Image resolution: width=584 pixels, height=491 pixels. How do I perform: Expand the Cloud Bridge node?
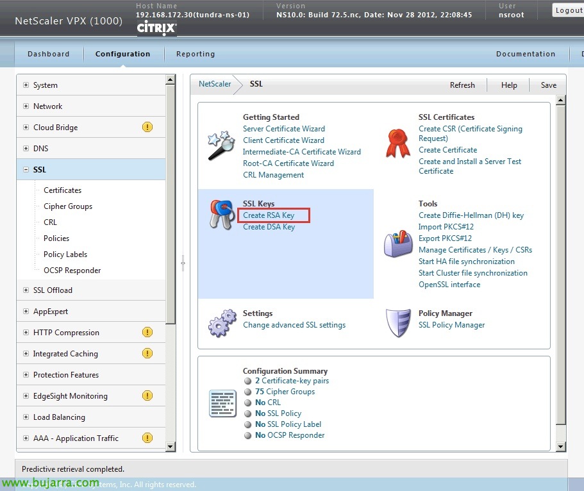26,128
